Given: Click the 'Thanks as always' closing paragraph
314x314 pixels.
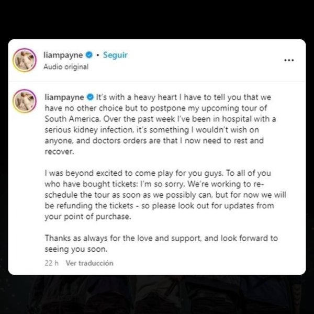Looking at the screenshot, I should (161, 243).
